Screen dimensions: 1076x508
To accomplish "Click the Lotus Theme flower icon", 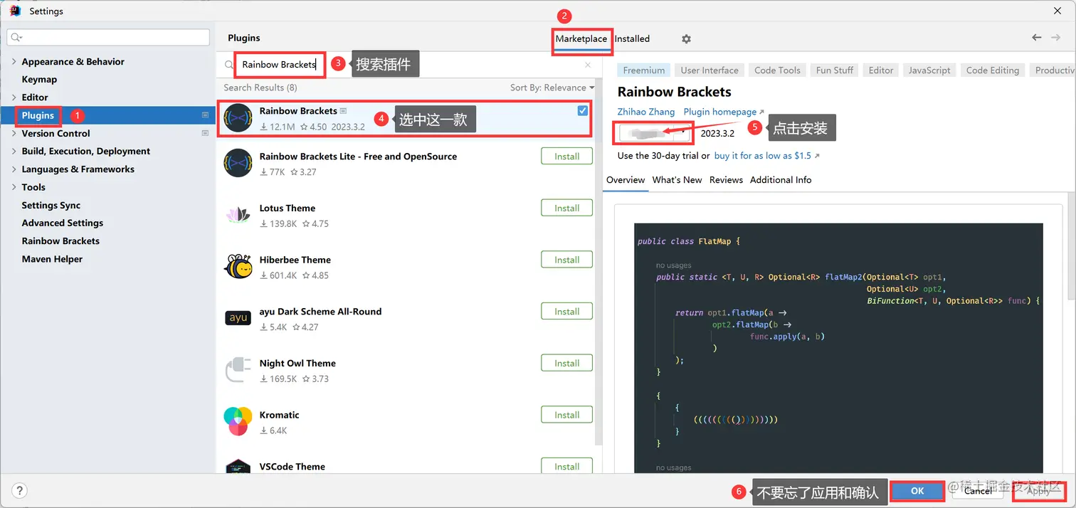I will pos(238,215).
